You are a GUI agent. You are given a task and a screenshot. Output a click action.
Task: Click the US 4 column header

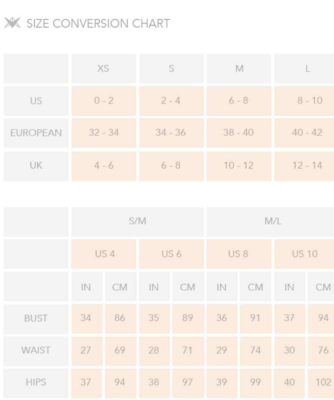pyautogui.click(x=104, y=254)
